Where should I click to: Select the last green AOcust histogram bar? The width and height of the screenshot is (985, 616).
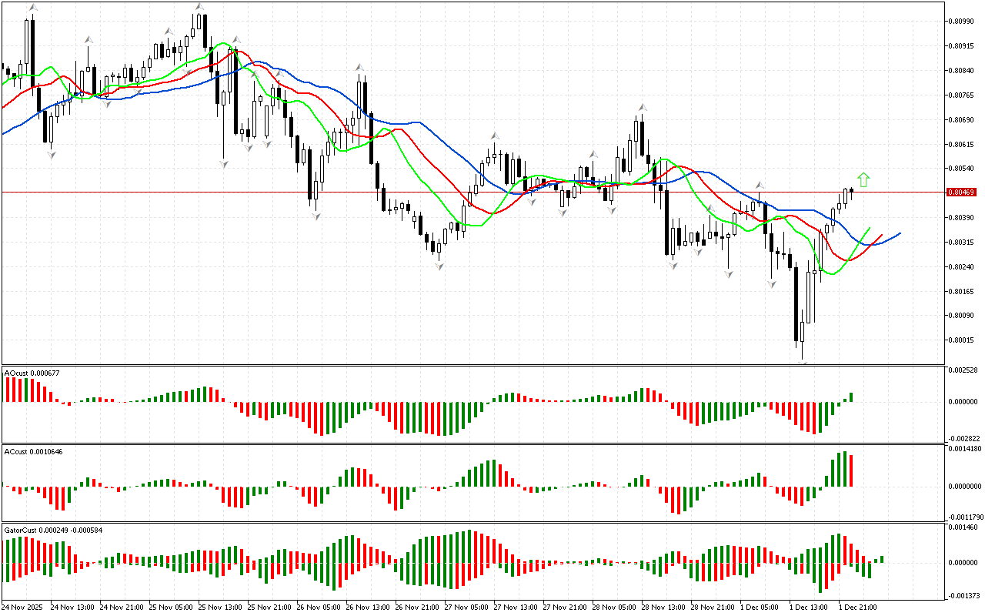[852, 397]
